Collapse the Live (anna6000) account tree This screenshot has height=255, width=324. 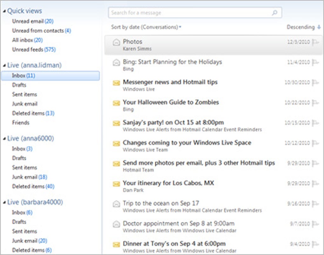(4, 138)
